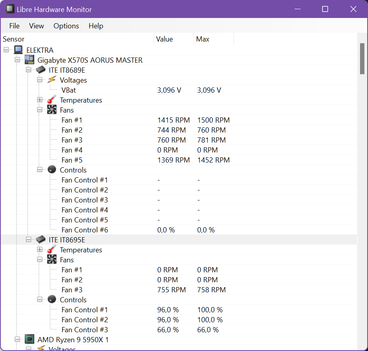
Task: Collapse the Controls group under IT8695E
Action: point(40,299)
